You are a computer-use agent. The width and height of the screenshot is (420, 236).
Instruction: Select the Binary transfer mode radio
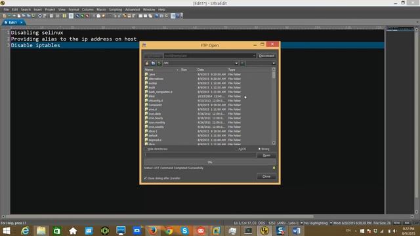(259, 149)
